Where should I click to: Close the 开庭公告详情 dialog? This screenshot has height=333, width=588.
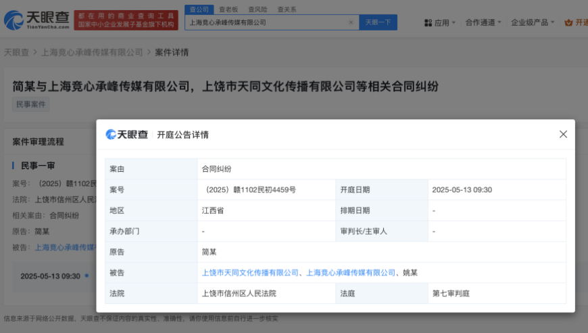563,134
